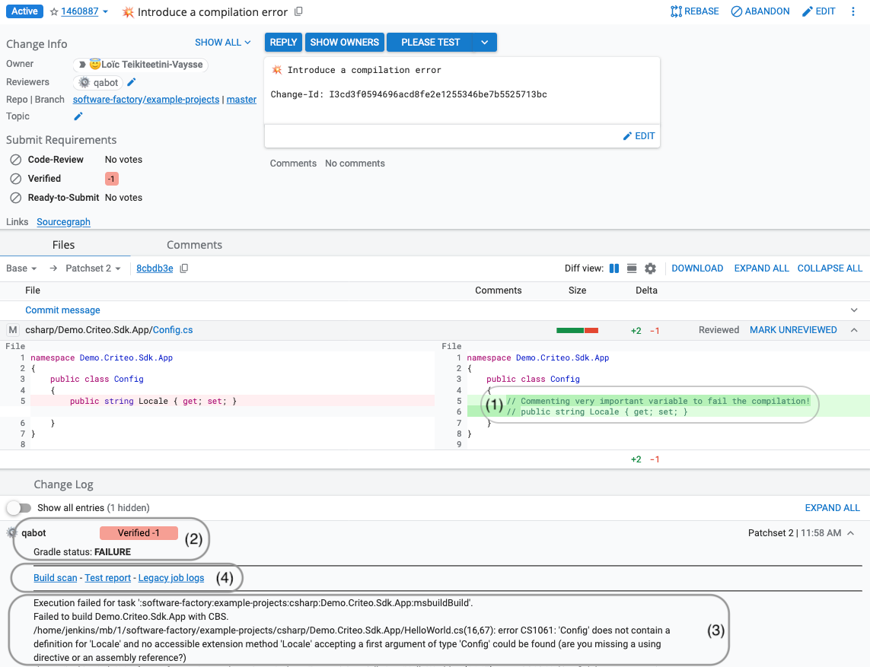Copy the change subject with the copy icon

click(298, 11)
